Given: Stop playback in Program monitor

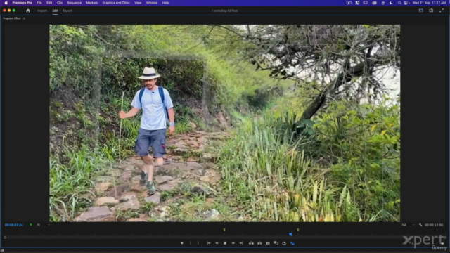Looking at the screenshot, I should point(225,243).
